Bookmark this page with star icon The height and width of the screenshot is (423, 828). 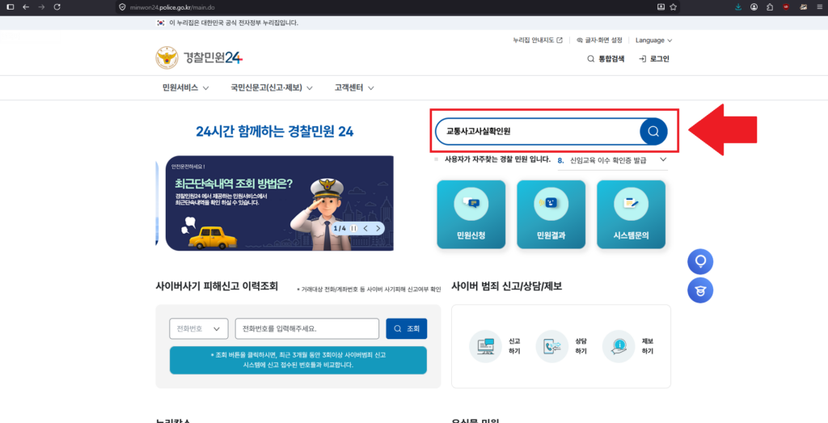pos(673,6)
